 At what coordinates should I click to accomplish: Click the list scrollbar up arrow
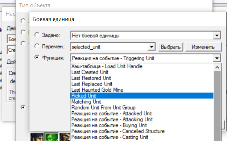(x=217, y=67)
